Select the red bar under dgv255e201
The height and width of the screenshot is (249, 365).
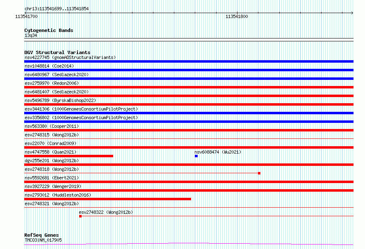pyautogui.click(x=189, y=165)
